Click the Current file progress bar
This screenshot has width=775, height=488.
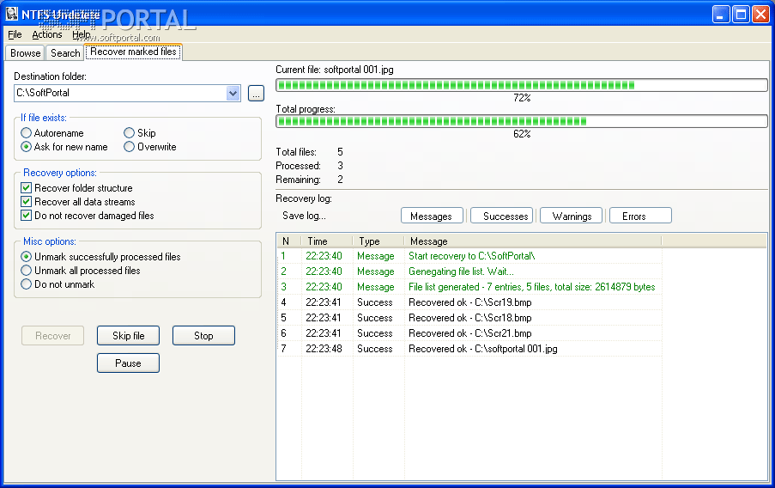coord(522,85)
